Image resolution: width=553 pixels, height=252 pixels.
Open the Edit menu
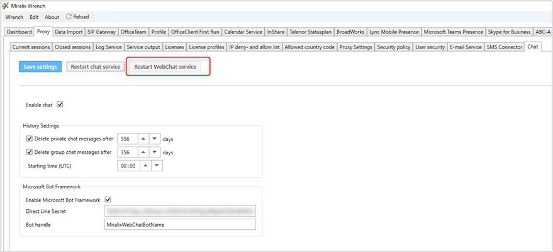34,17
